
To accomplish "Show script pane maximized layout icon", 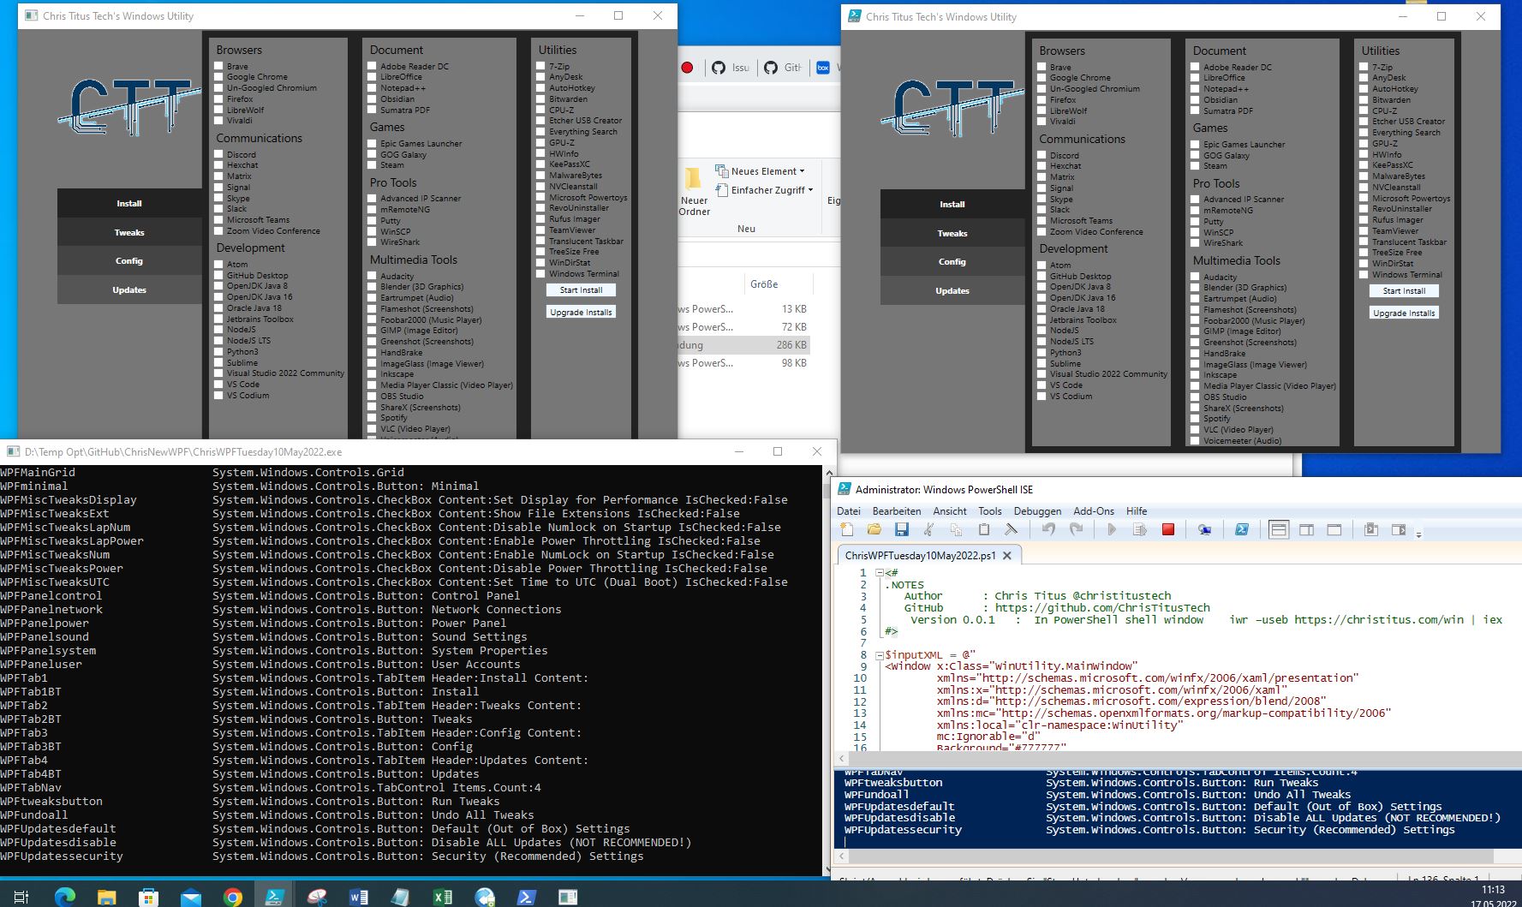I will click(x=1334, y=530).
